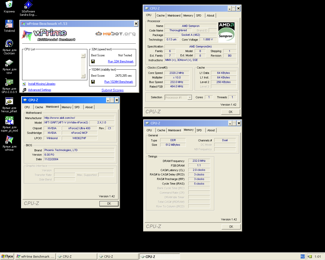325x260 pixels.
Task: Open SPD tab in the Memory CPU-Z window
Action: (199, 130)
